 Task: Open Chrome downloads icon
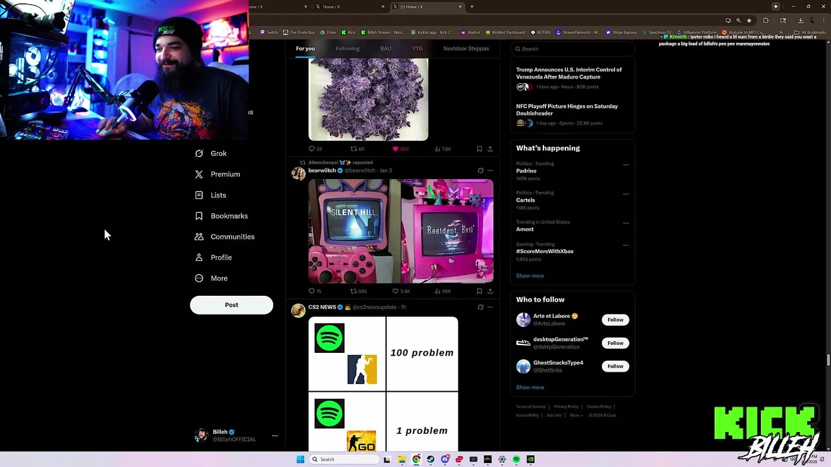[800, 20]
